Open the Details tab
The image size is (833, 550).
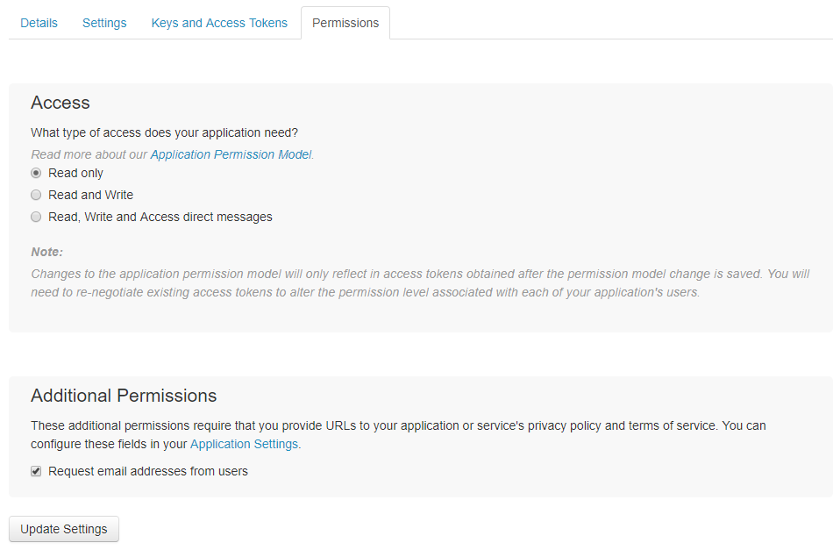point(39,23)
